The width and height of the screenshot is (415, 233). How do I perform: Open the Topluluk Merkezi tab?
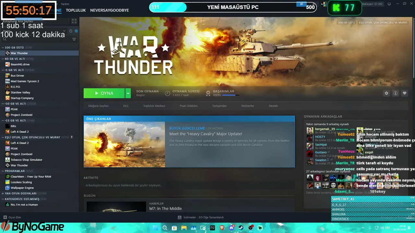[x=154, y=106]
